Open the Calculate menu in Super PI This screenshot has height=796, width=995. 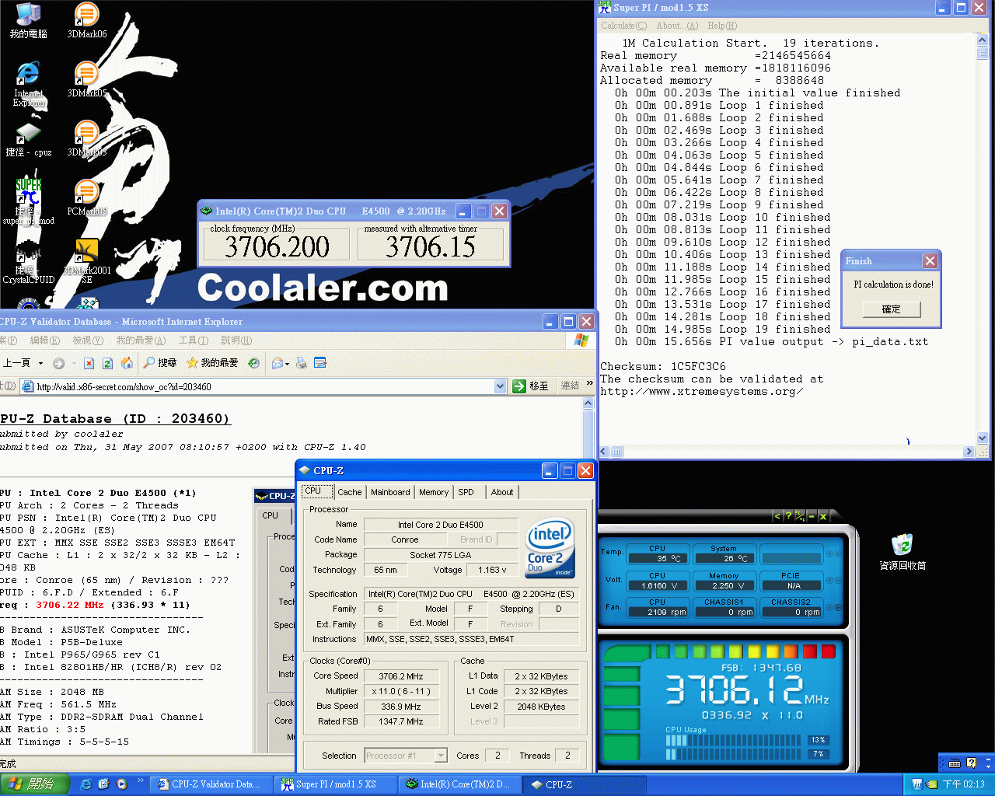point(623,26)
